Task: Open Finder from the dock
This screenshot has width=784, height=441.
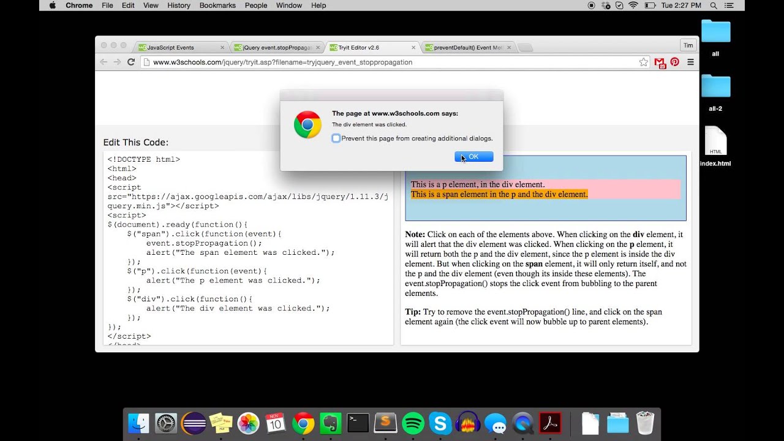Action: pos(139,423)
